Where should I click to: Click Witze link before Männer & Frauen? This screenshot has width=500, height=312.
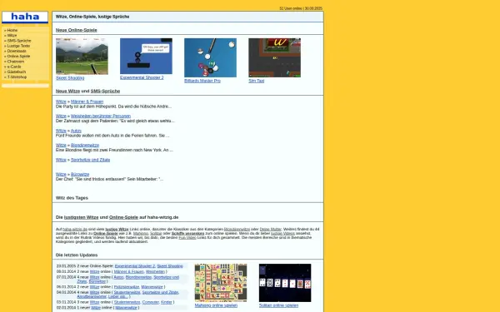61,102
